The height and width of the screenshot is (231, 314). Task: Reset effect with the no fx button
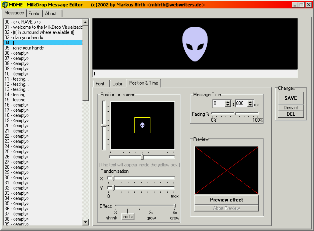click(128, 217)
